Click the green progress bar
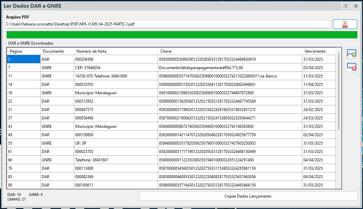 (182, 35)
